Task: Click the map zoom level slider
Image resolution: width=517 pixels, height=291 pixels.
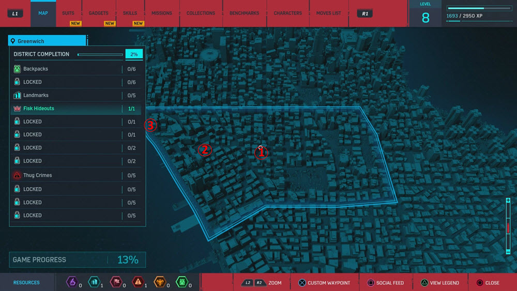Action: (508, 226)
